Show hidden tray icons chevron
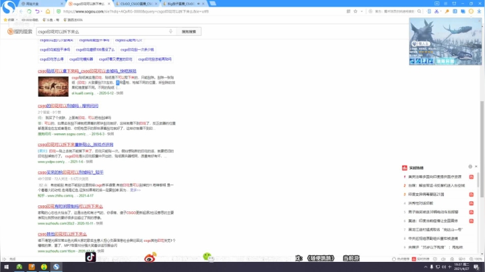The width and height of the screenshot is (485, 272). coord(426,267)
